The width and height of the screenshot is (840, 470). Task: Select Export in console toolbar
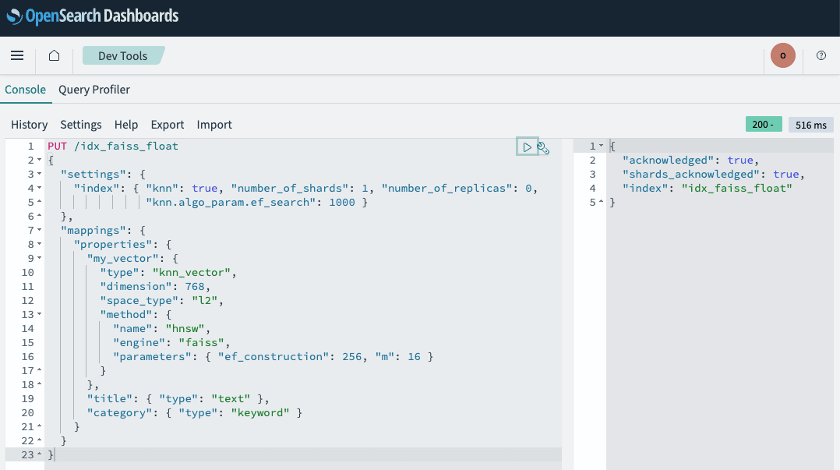167,125
